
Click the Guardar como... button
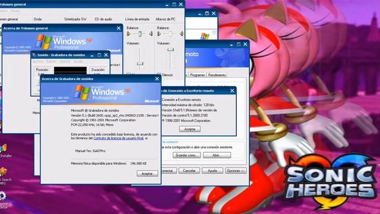point(186,155)
